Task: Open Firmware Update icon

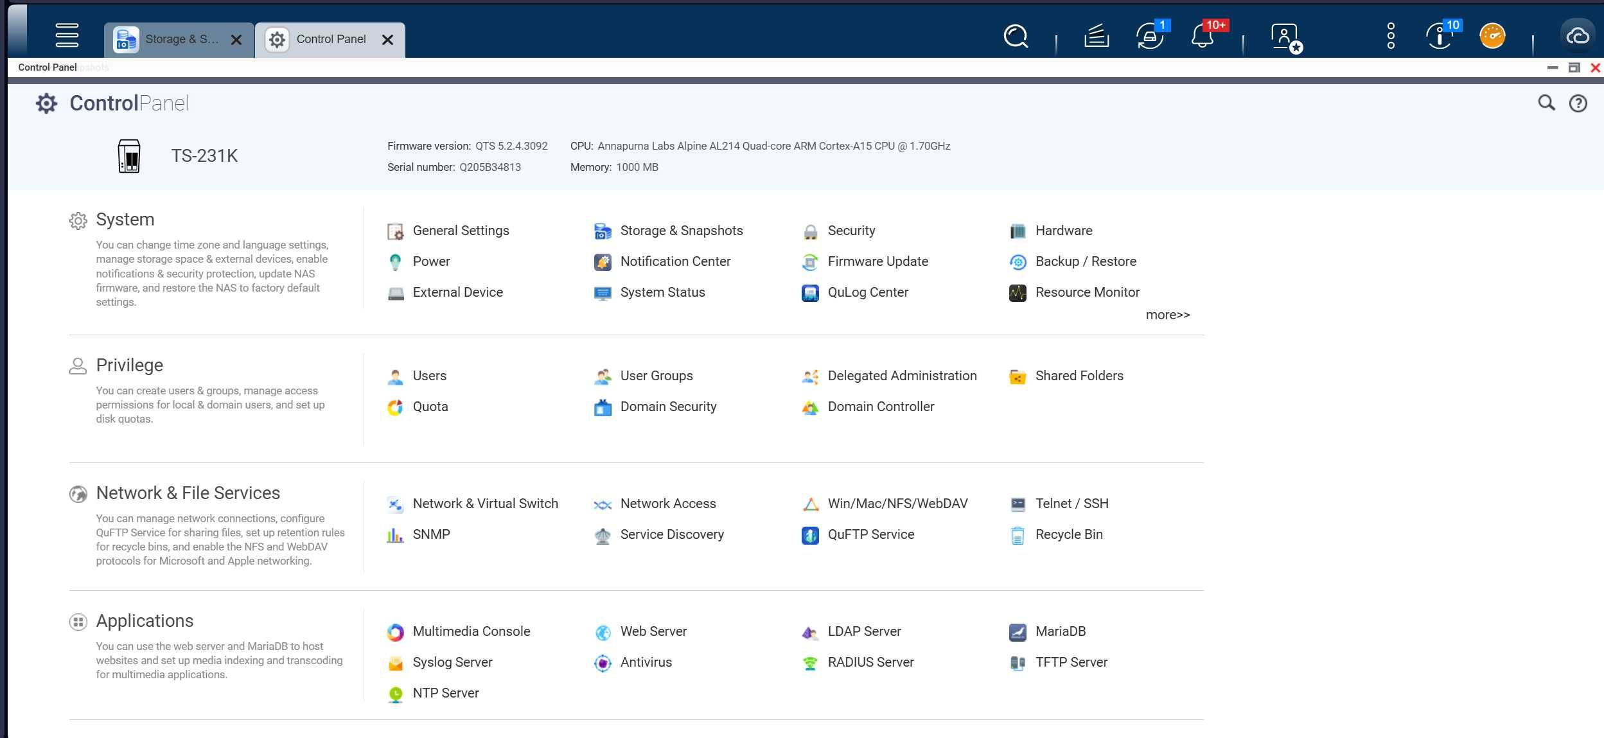Action: [x=810, y=261]
